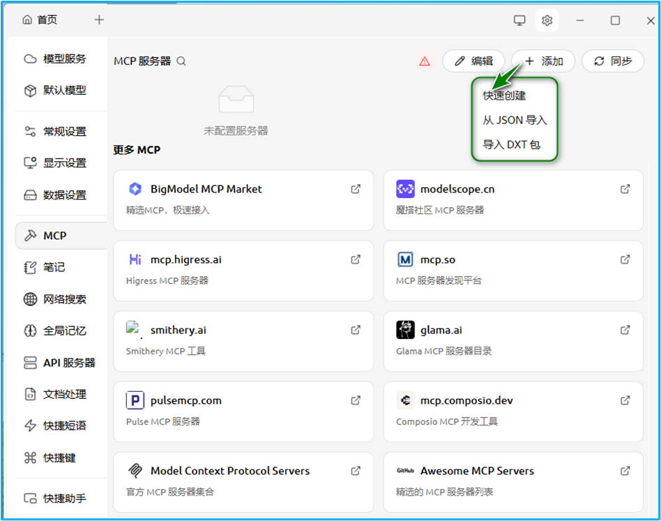This screenshot has width=661, height=521.
Task: Open external link icon on modelscope.cn card
Action: pos(625,189)
